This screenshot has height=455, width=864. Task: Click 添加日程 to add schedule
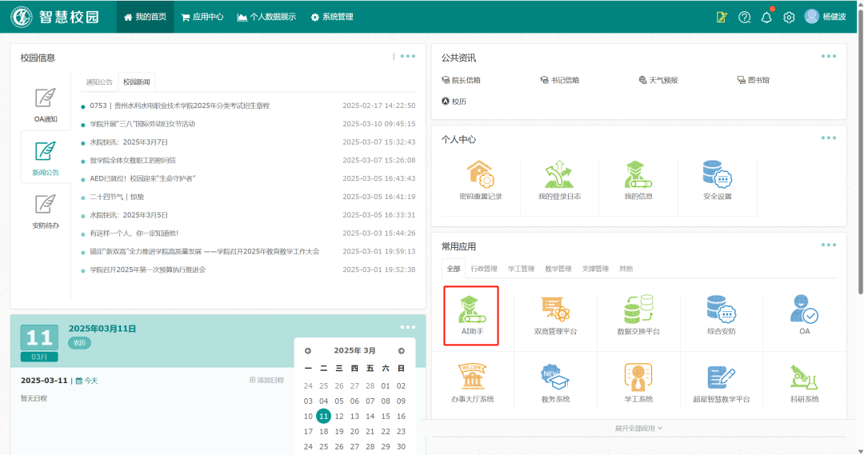(266, 380)
